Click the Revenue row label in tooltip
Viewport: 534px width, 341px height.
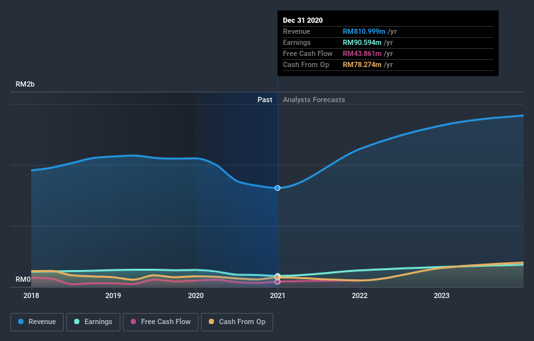[297, 31]
